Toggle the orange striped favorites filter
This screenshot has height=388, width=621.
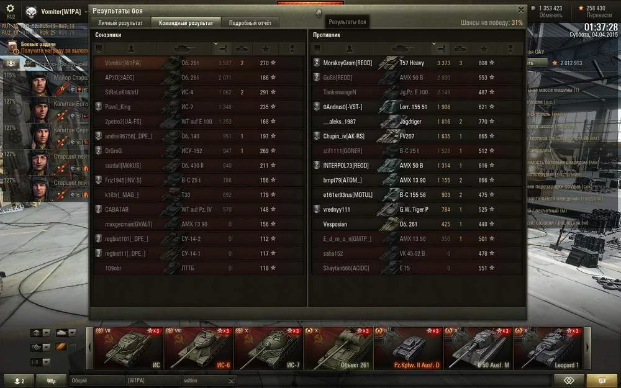(x=60, y=347)
